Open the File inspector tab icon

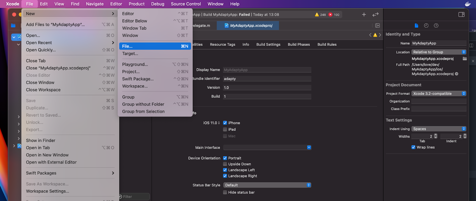point(416,26)
